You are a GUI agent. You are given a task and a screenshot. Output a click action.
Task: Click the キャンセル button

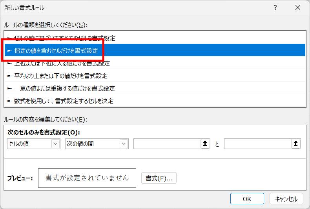tap(286, 199)
